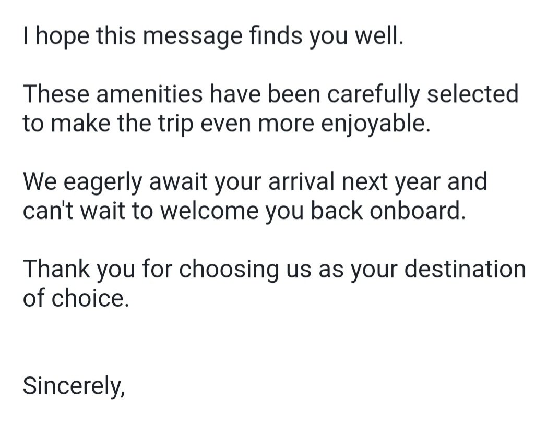559x426 pixels.
Task: Click the word 'amenities' in second paragraph
Action: click(x=149, y=94)
